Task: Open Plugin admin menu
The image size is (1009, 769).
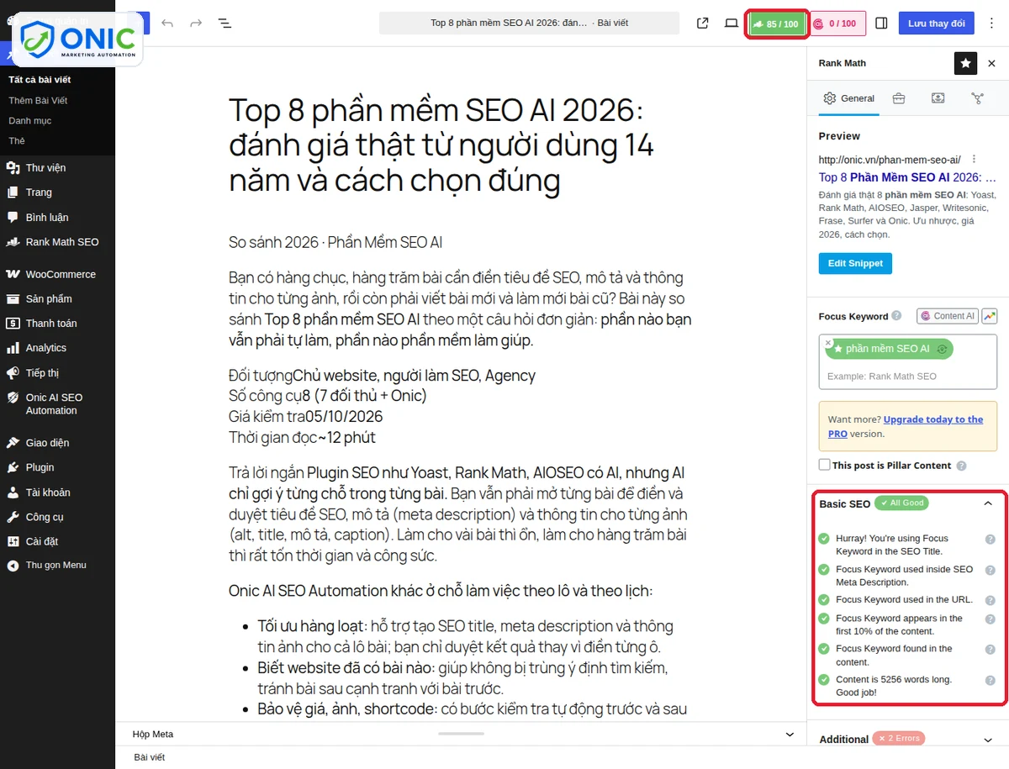Action: tap(40, 467)
